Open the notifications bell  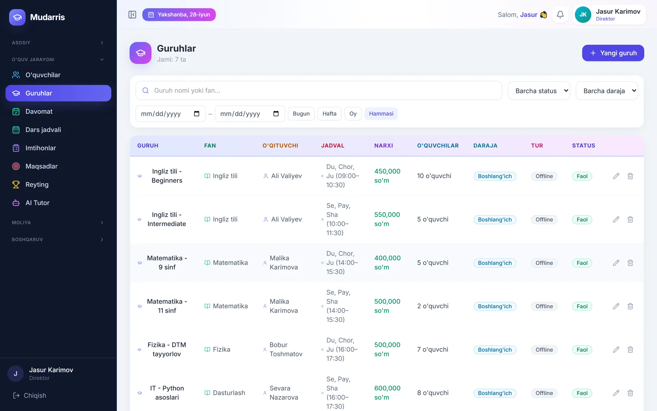pos(560,15)
